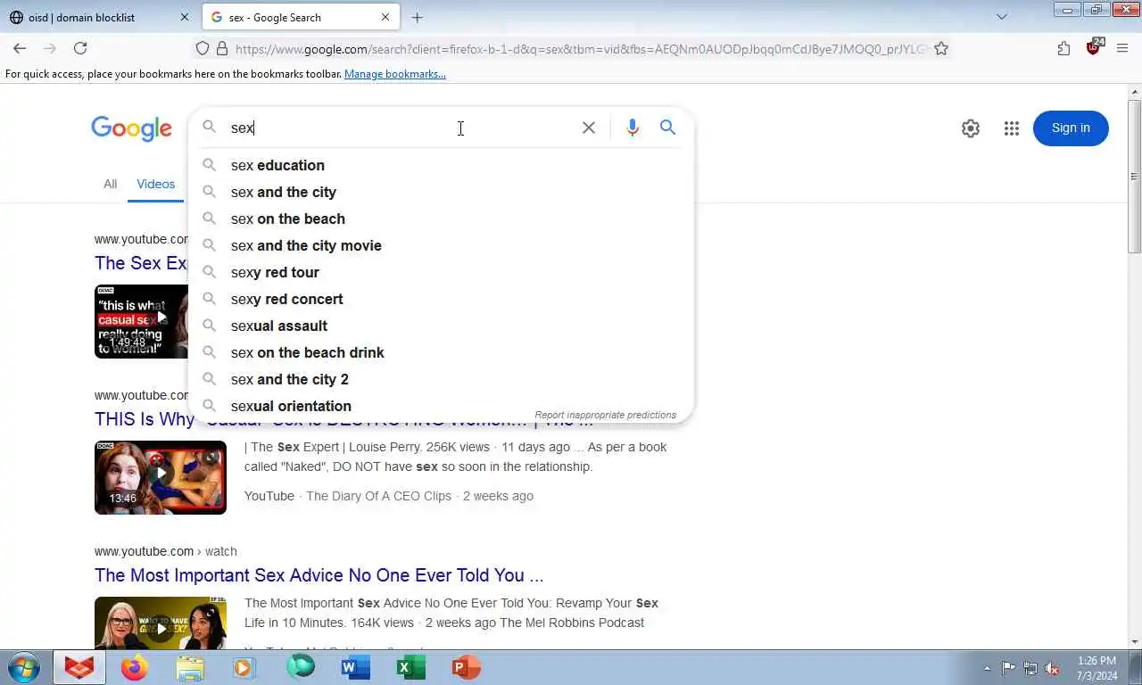Screen dimensions: 1142x685
Task: Click the Sign in button
Action: 1071,128
